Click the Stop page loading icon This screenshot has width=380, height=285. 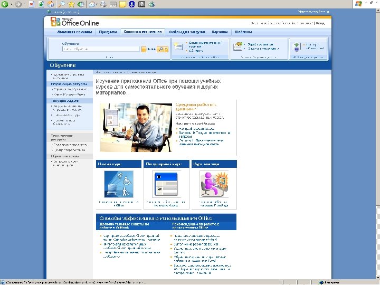click(x=32, y=4)
